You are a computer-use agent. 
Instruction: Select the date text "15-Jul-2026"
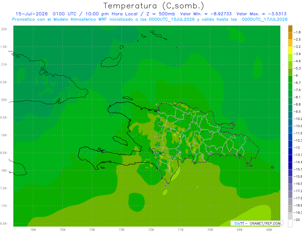pos(32,14)
